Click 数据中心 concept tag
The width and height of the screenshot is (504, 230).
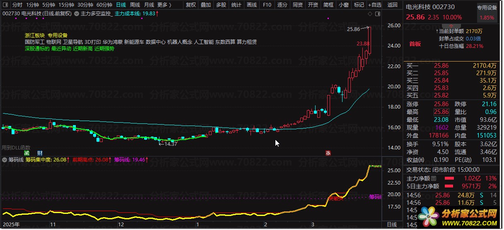point(156,42)
